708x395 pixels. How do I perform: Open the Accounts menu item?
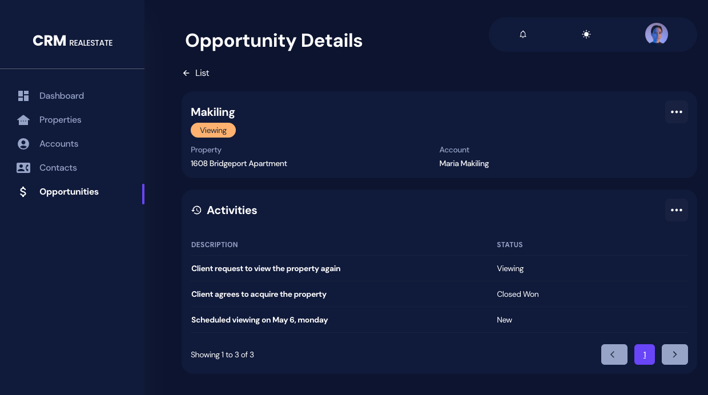point(59,144)
